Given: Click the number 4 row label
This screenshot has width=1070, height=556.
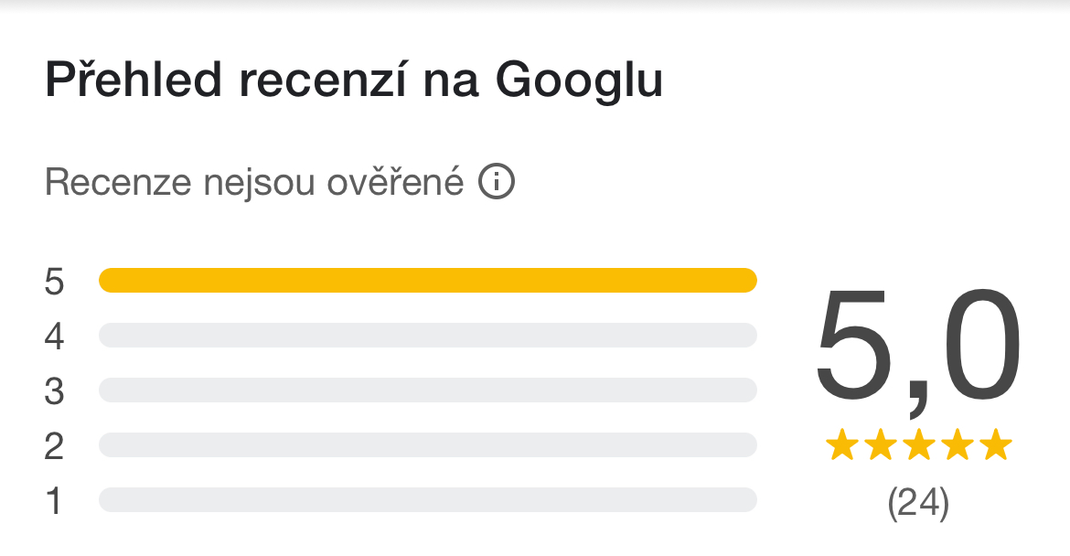Looking at the screenshot, I should pos(55,337).
